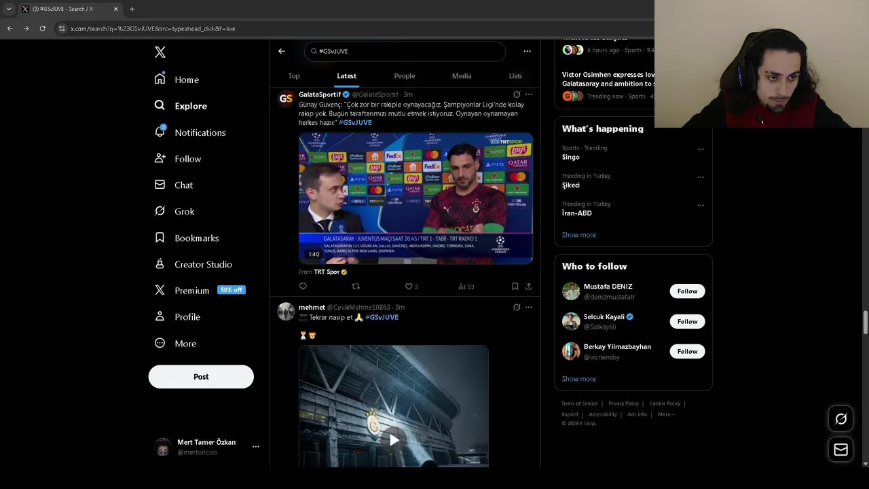Play the TRT Spor interview video
869x489 pixels.
point(415,198)
